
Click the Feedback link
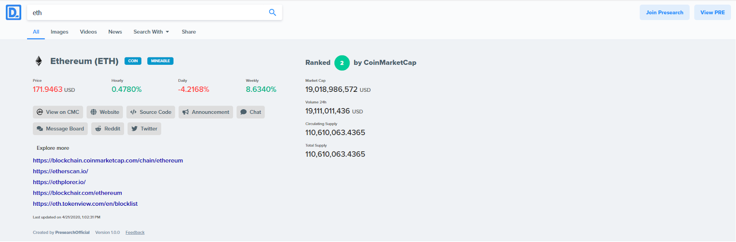(x=135, y=232)
